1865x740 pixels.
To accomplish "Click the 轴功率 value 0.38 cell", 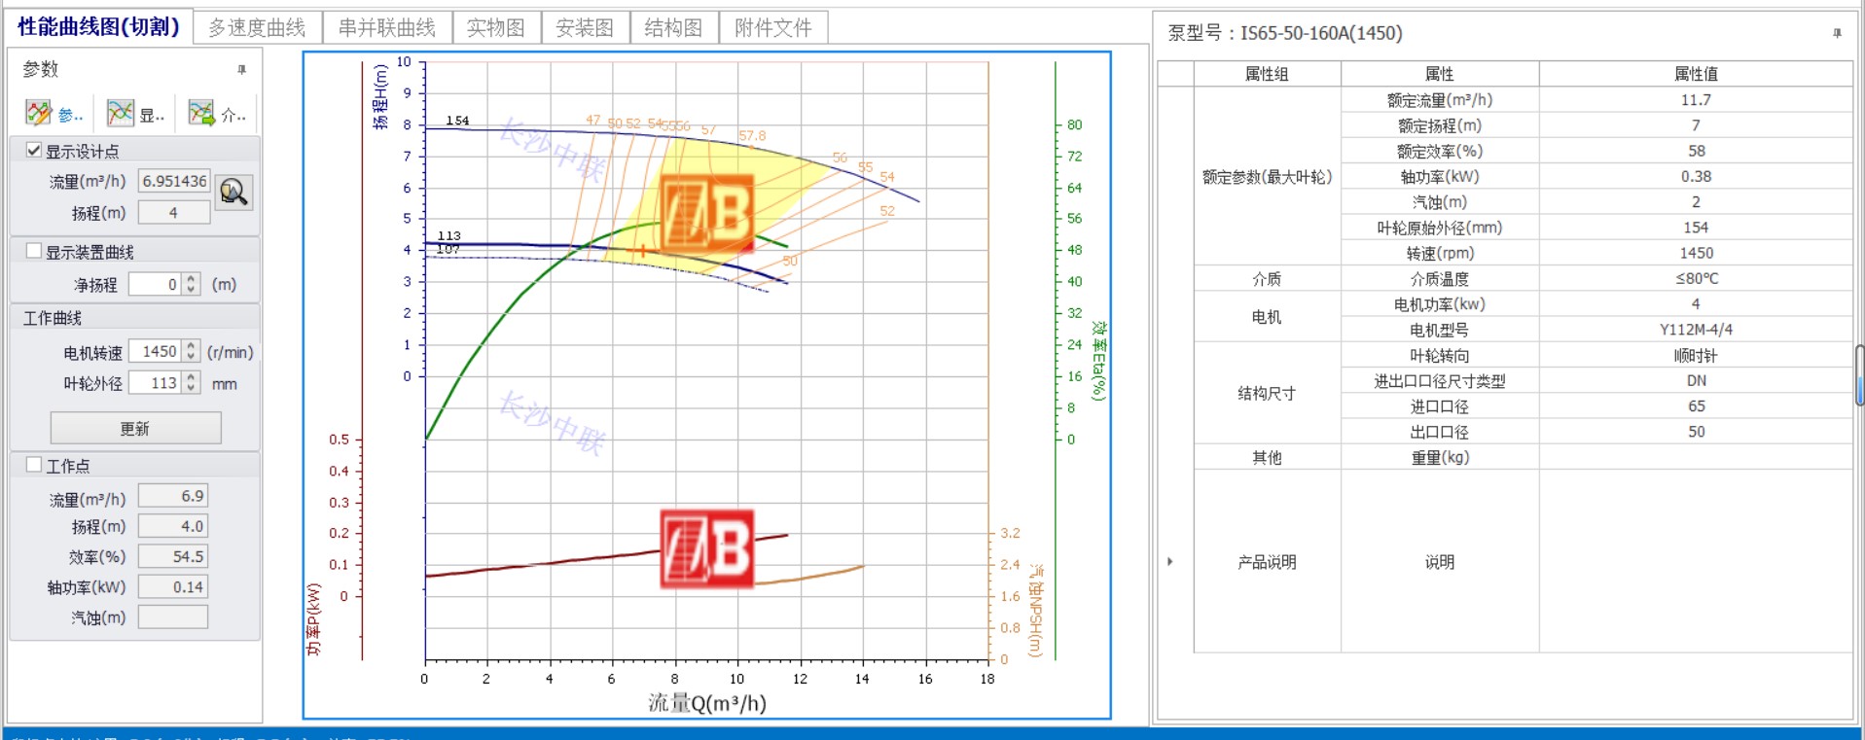I will (1696, 176).
